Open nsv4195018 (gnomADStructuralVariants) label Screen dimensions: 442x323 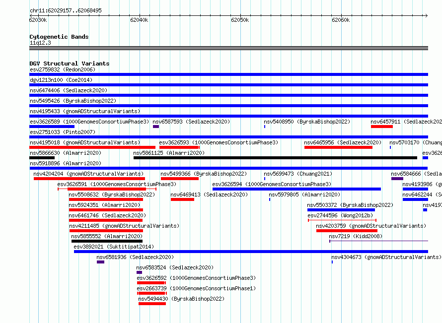[x=85, y=142]
